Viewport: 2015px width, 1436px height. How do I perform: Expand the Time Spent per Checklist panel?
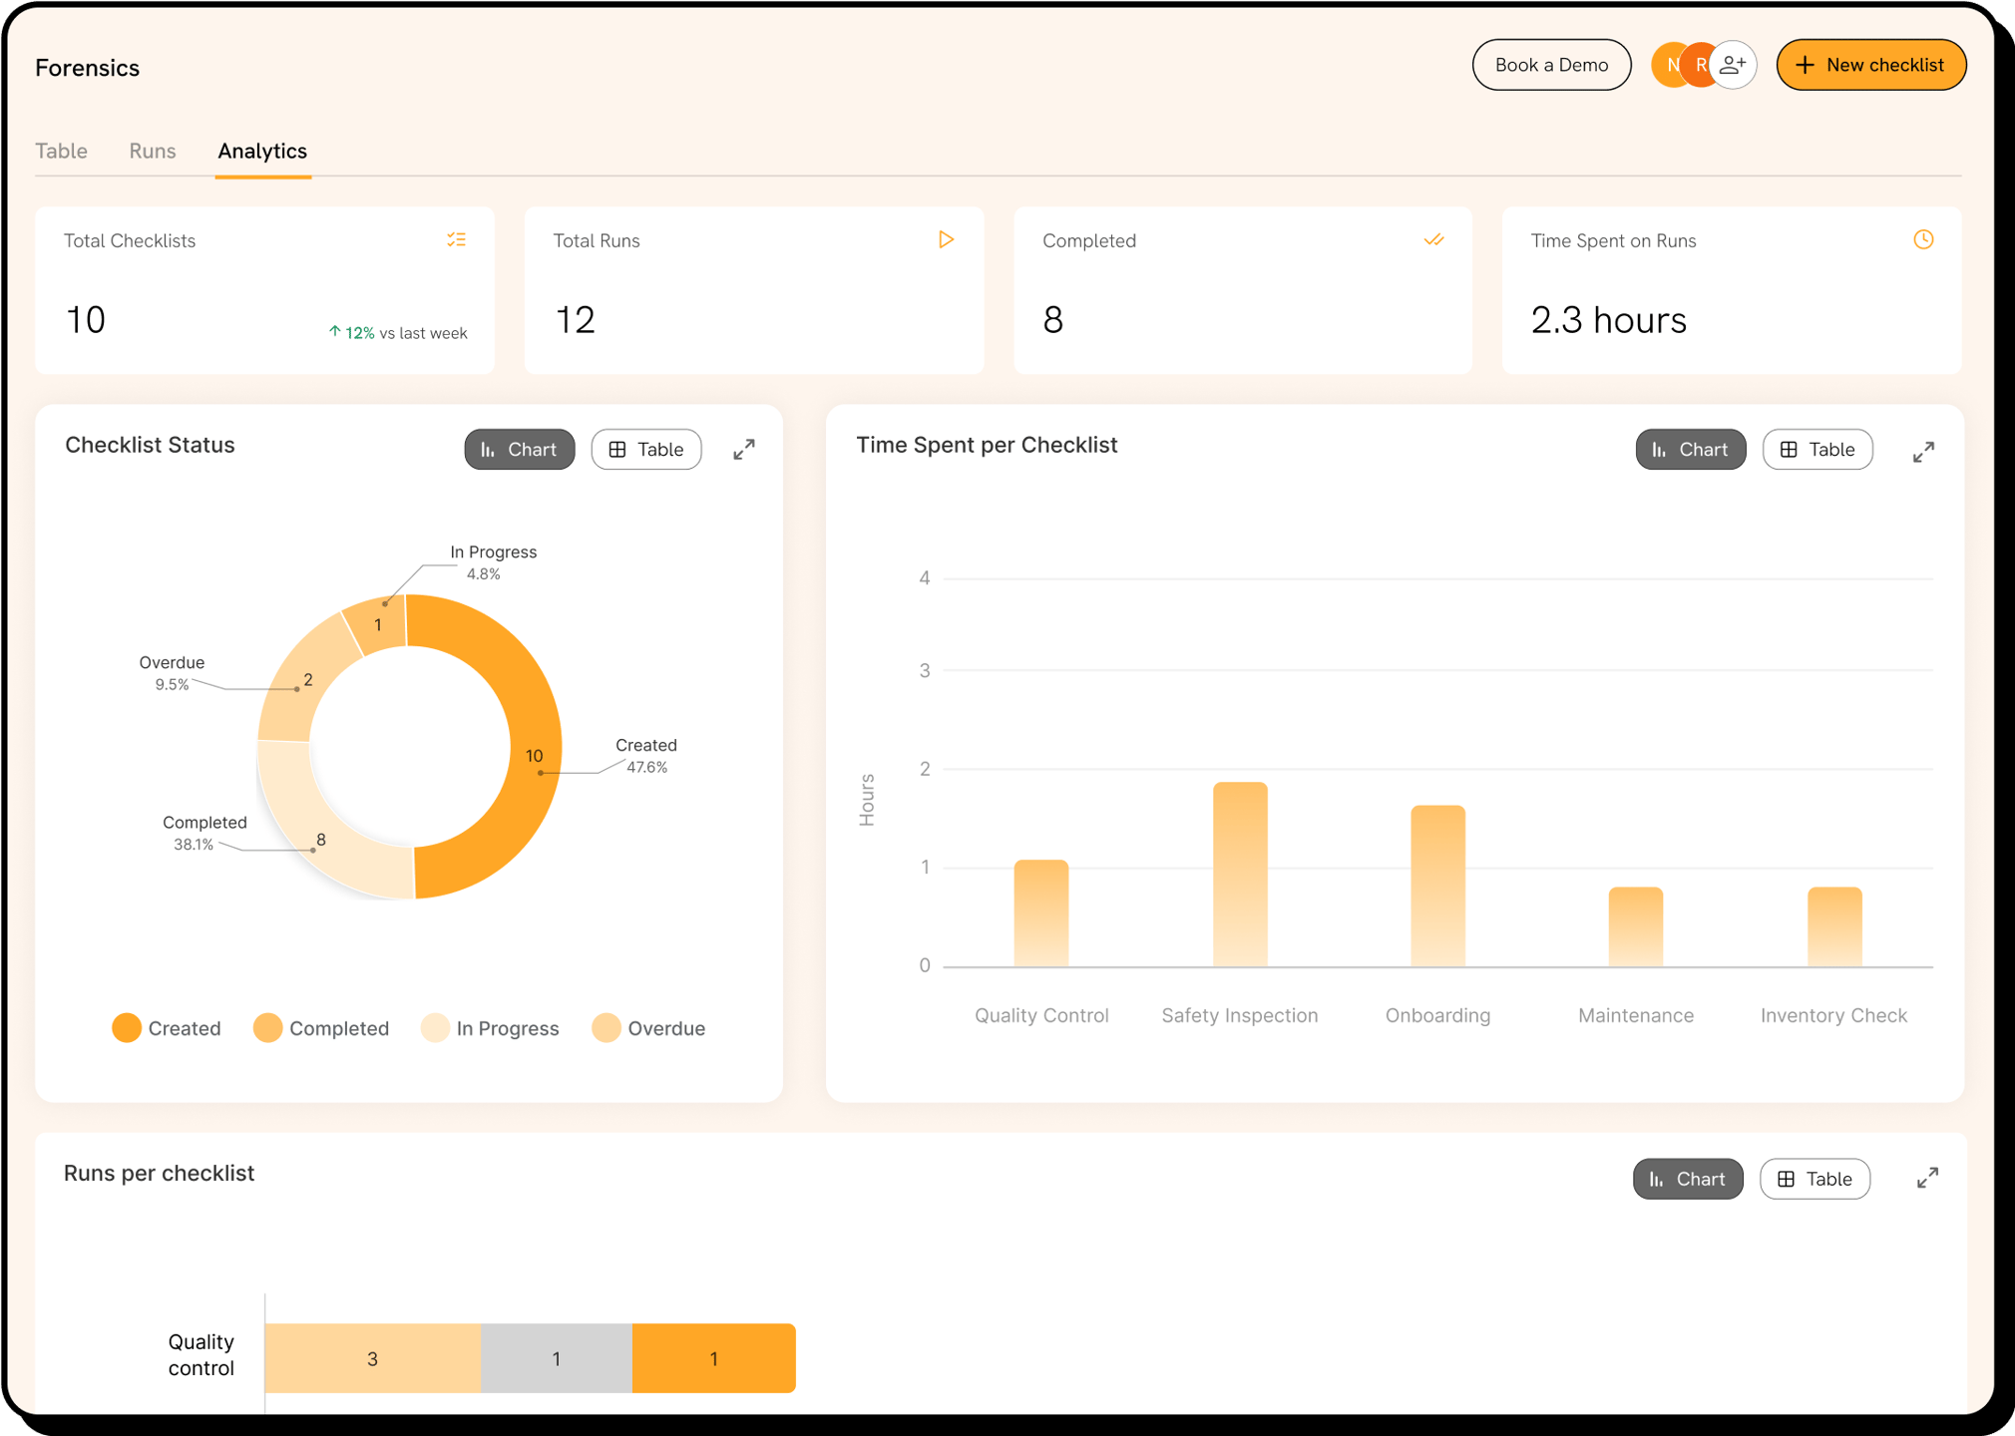click(1923, 452)
